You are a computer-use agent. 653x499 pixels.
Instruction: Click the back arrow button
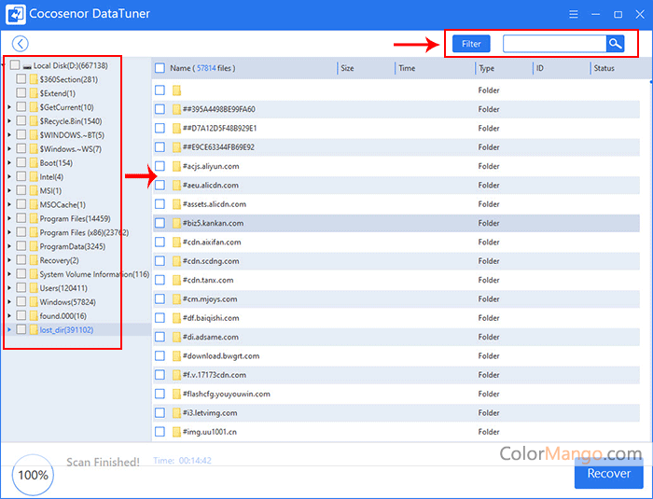click(21, 44)
